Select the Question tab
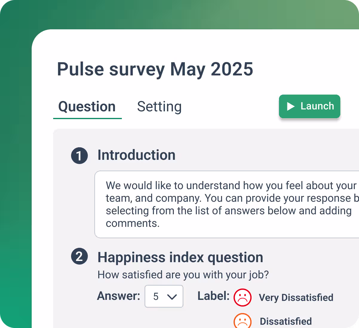The width and height of the screenshot is (359, 328). [x=87, y=107]
